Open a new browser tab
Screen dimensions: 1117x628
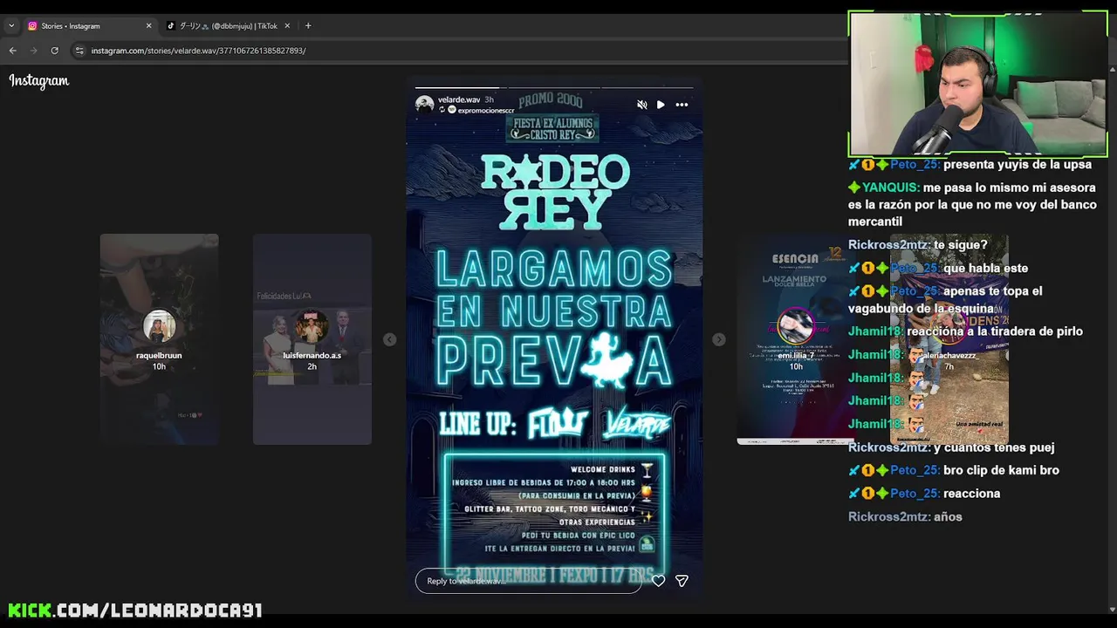tap(308, 26)
